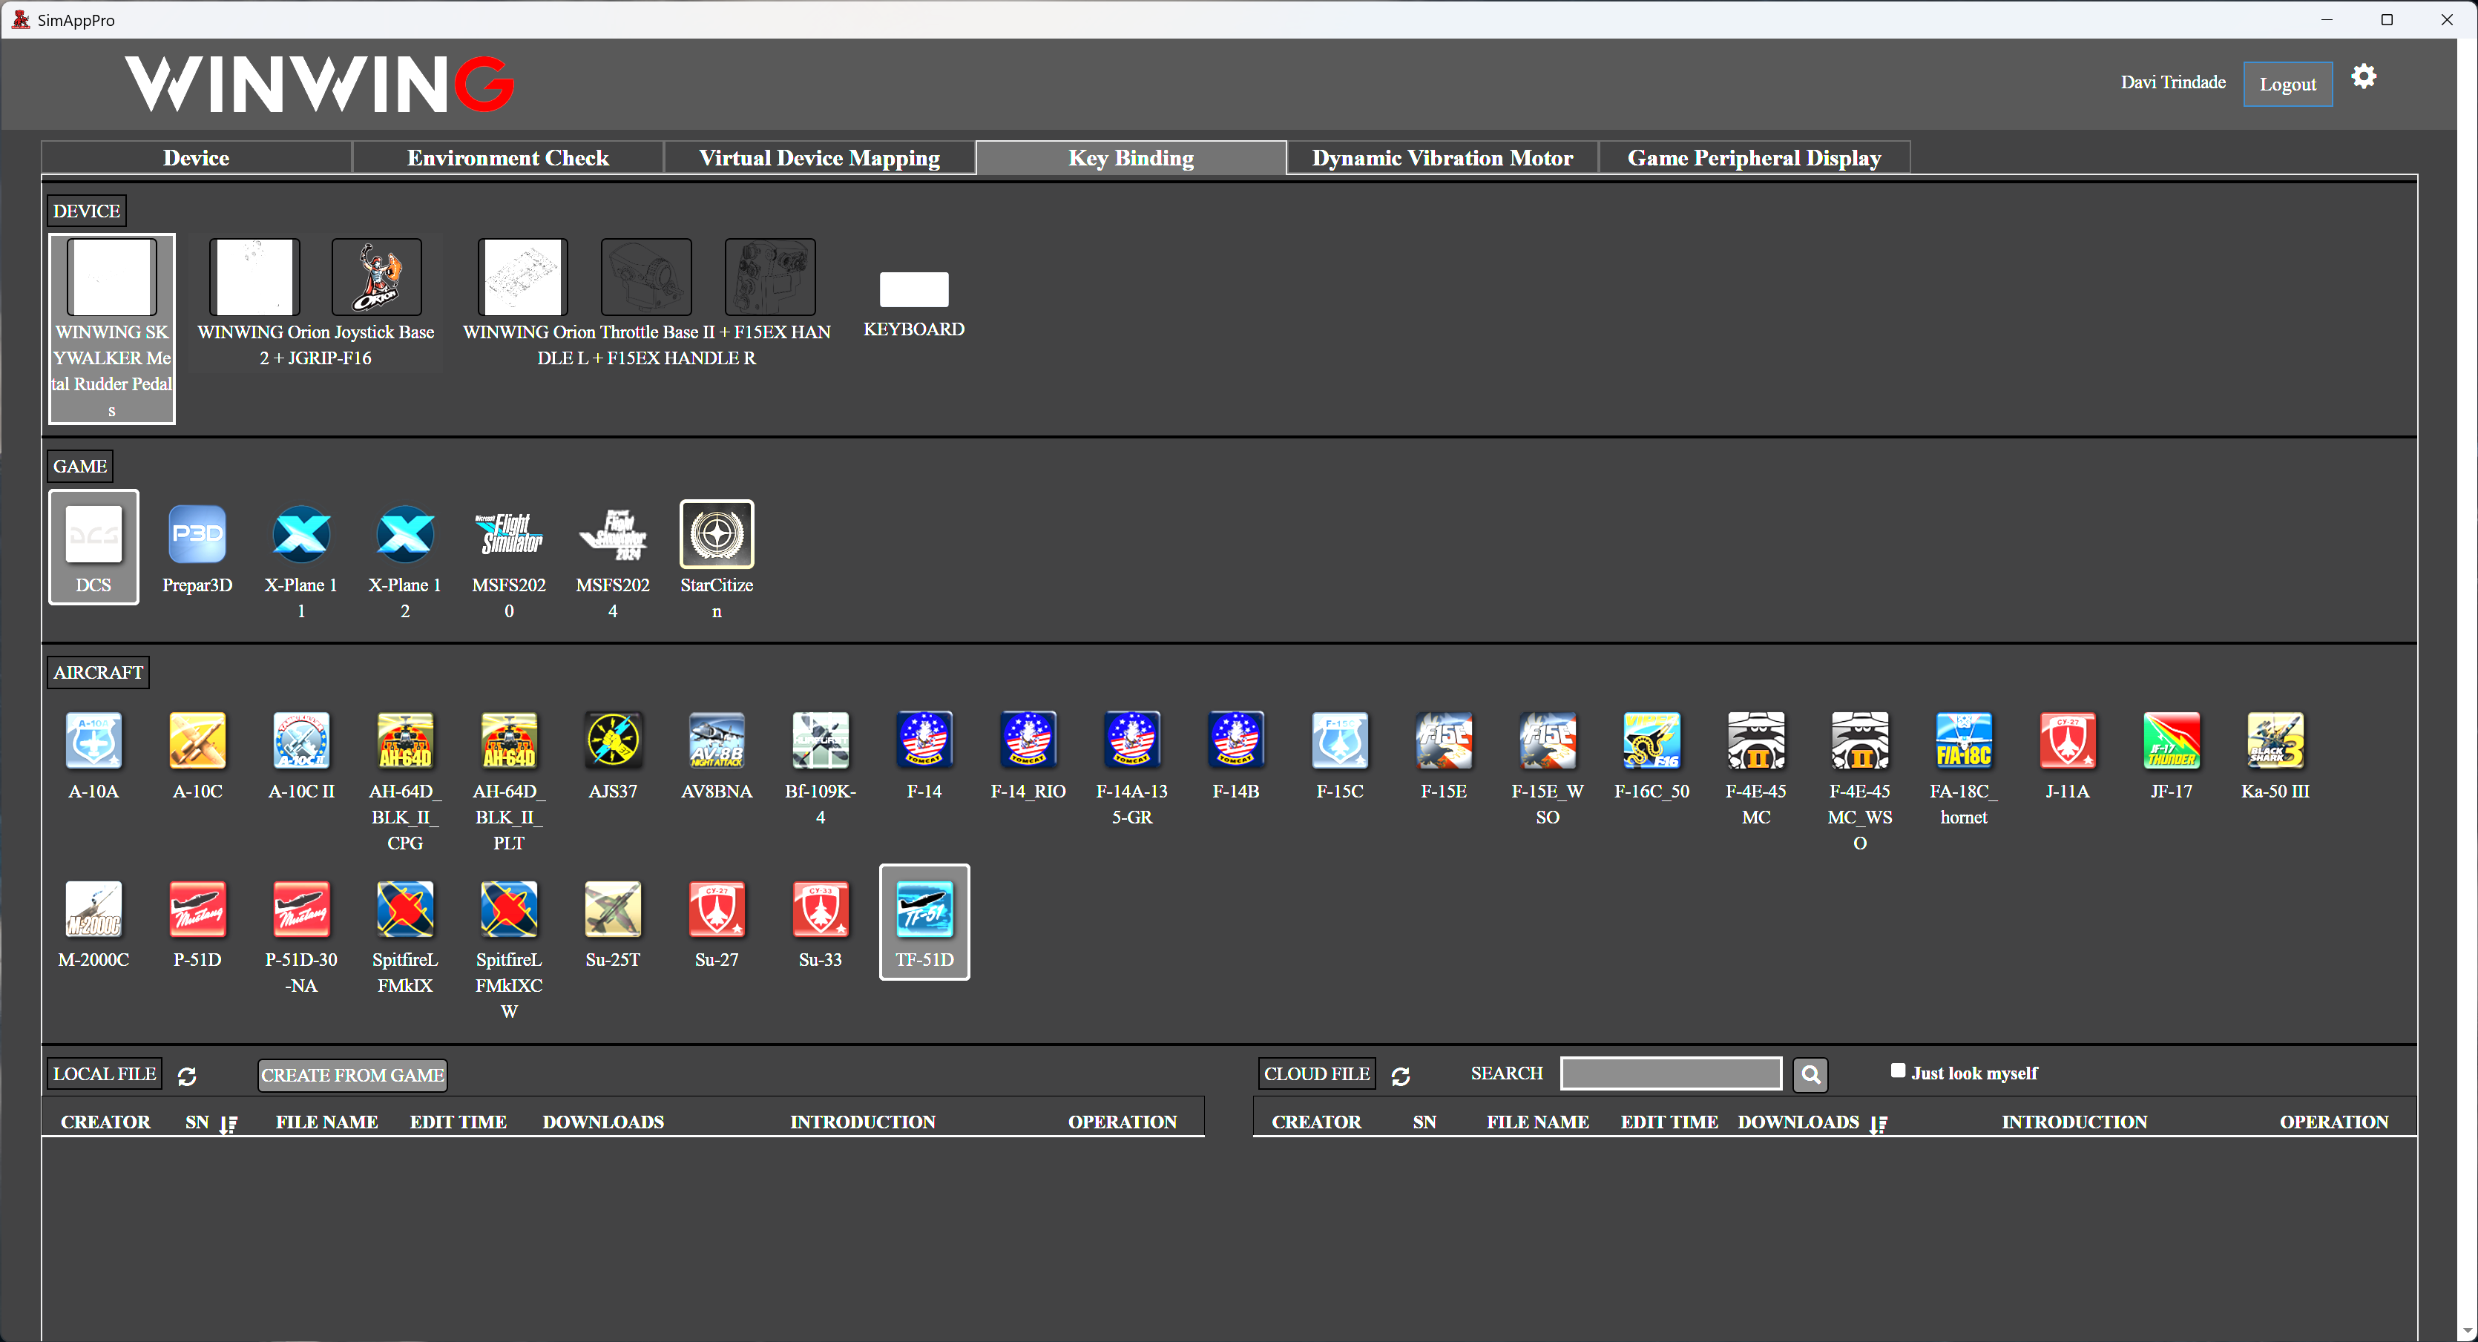This screenshot has height=1342, width=2478.
Task: Choose the P-51D aircraft
Action: (197, 909)
